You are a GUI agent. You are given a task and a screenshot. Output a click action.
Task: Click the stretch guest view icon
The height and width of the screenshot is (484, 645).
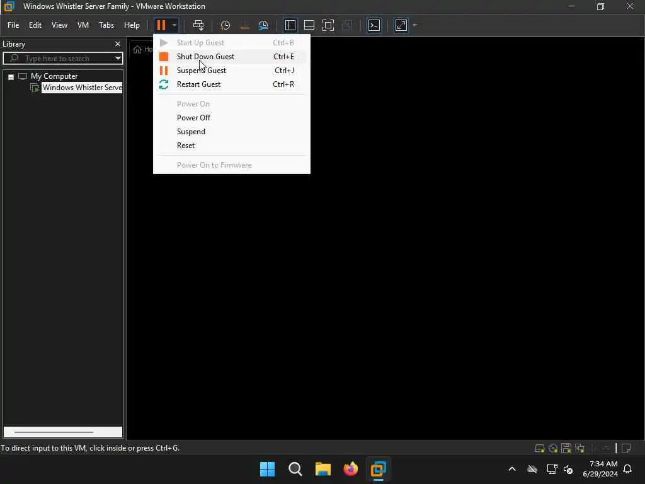(401, 25)
